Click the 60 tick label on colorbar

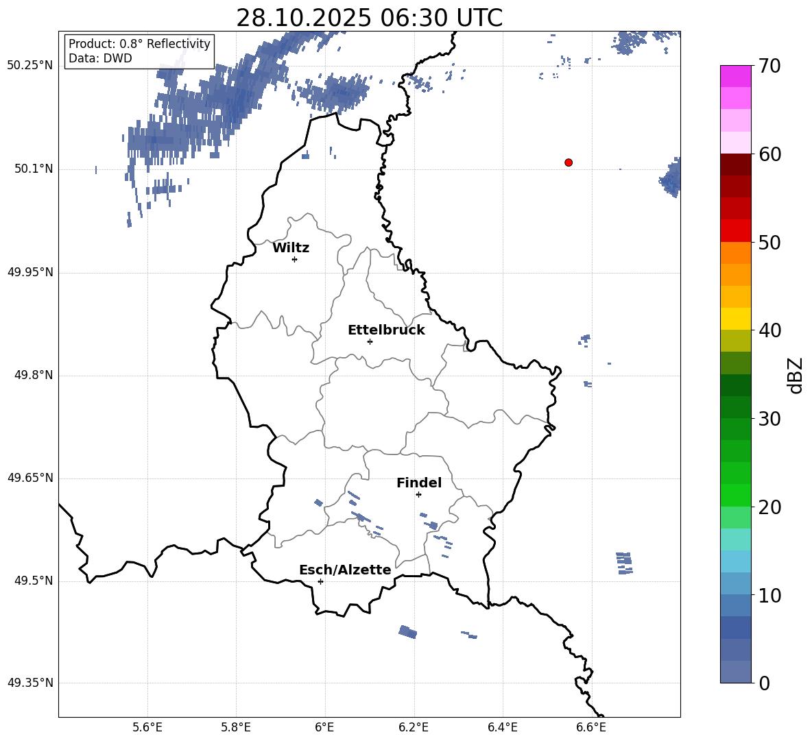pyautogui.click(x=769, y=154)
